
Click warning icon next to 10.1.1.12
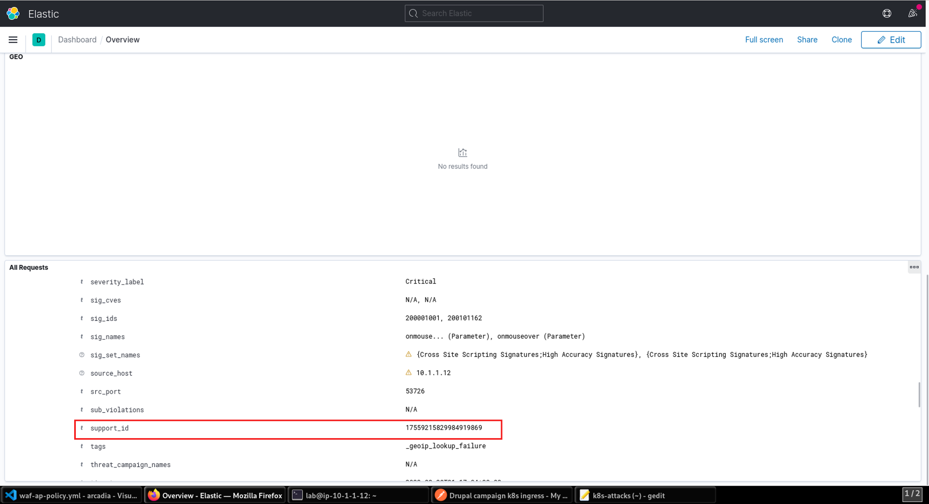(x=409, y=373)
